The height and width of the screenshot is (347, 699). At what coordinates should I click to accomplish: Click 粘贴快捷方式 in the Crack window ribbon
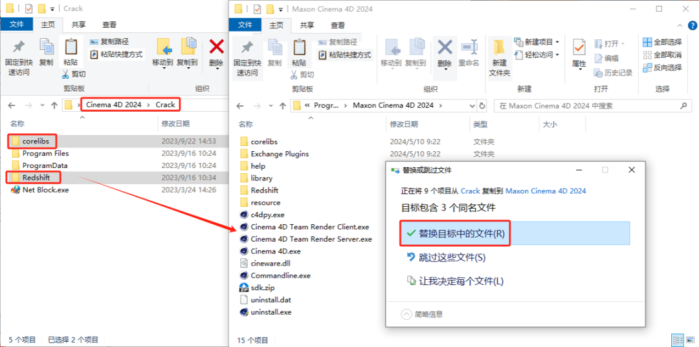pos(116,54)
